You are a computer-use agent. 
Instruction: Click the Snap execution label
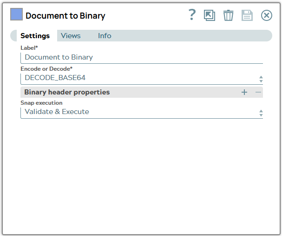pos(41,103)
